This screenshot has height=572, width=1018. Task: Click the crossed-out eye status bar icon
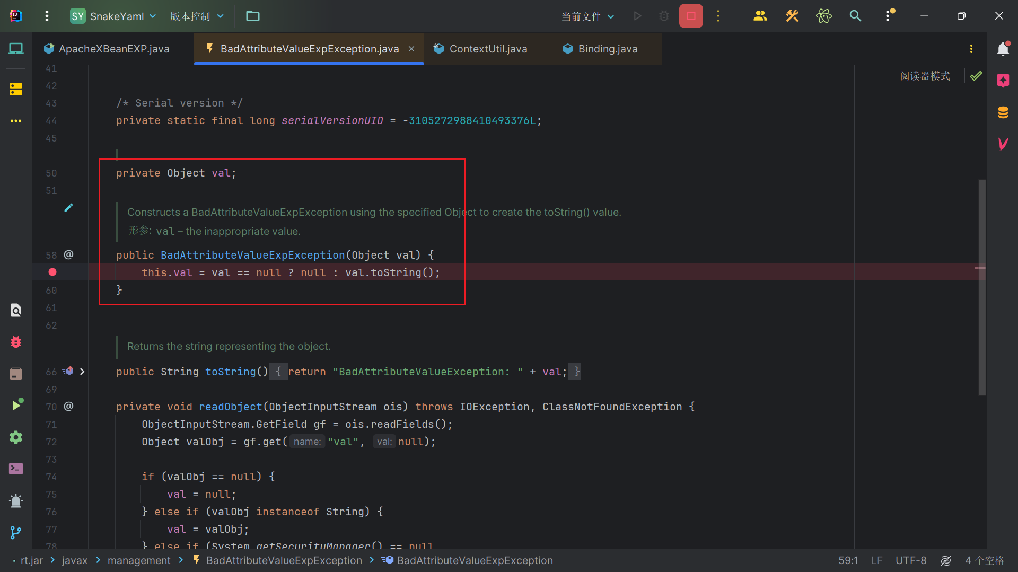point(946,560)
